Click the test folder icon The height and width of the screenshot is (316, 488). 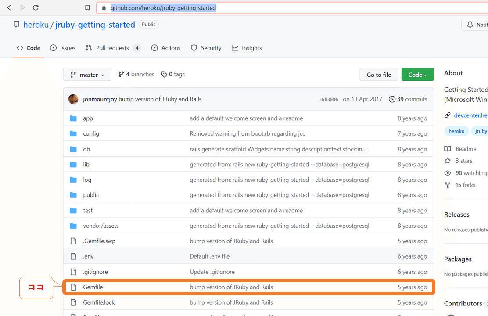coord(73,211)
